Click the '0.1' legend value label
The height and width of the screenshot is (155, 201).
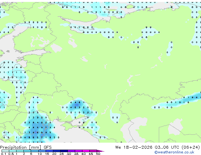coord(3,154)
